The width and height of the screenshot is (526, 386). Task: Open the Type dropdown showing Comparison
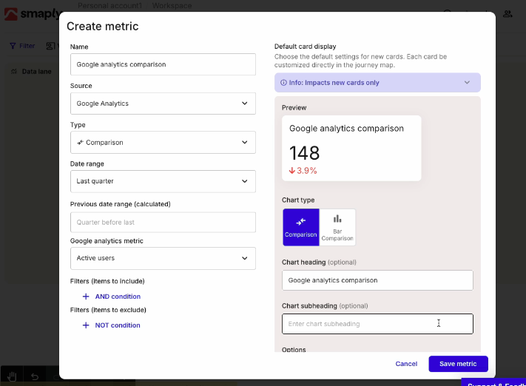[163, 143]
